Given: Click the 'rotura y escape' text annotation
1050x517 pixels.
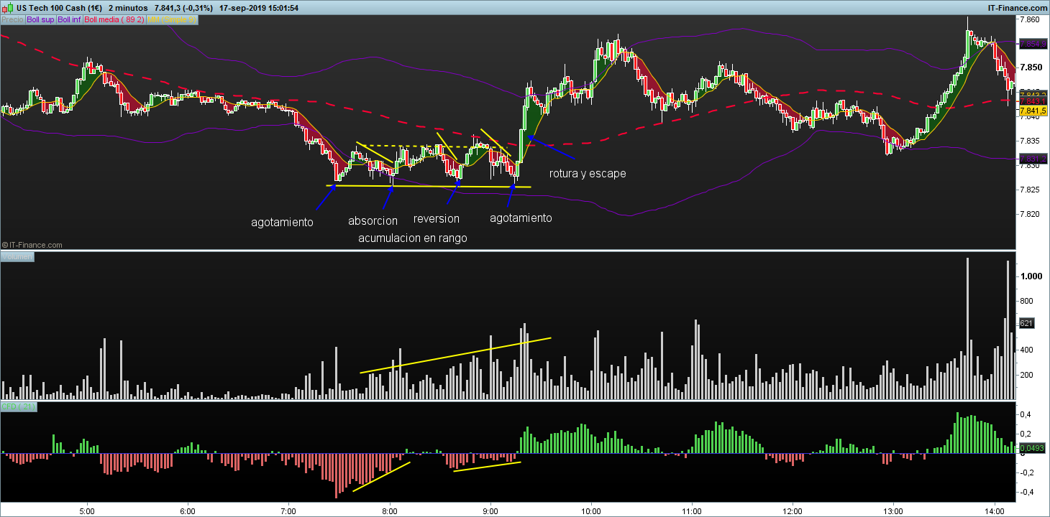Looking at the screenshot, I should 587,174.
